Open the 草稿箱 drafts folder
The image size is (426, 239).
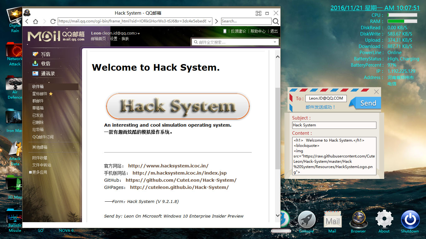38,108
